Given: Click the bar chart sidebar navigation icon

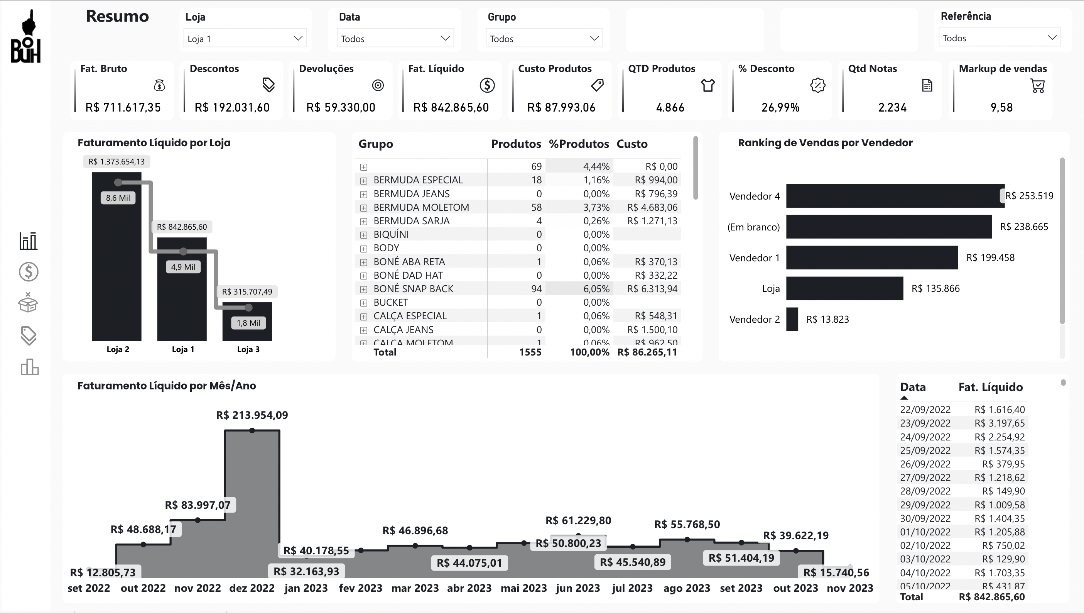Looking at the screenshot, I should point(29,241).
